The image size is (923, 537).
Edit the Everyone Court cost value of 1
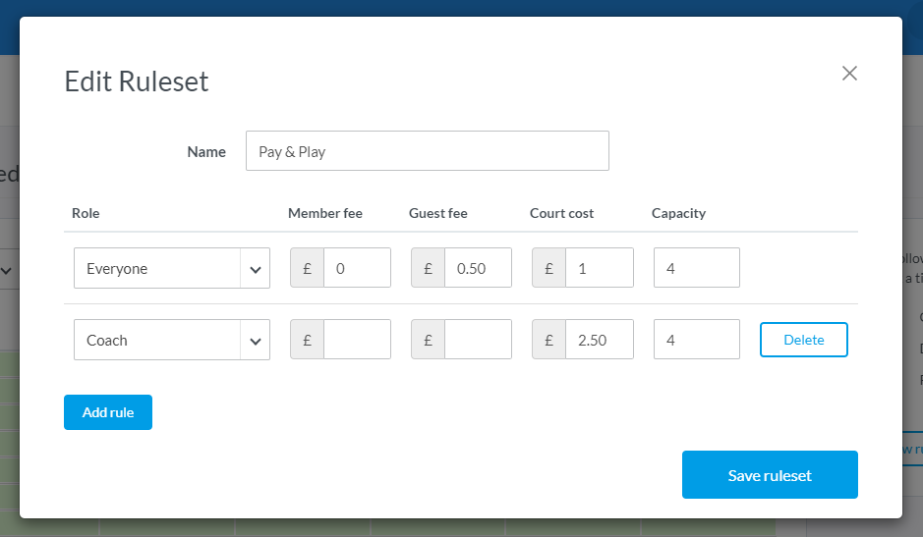pyautogui.click(x=599, y=268)
